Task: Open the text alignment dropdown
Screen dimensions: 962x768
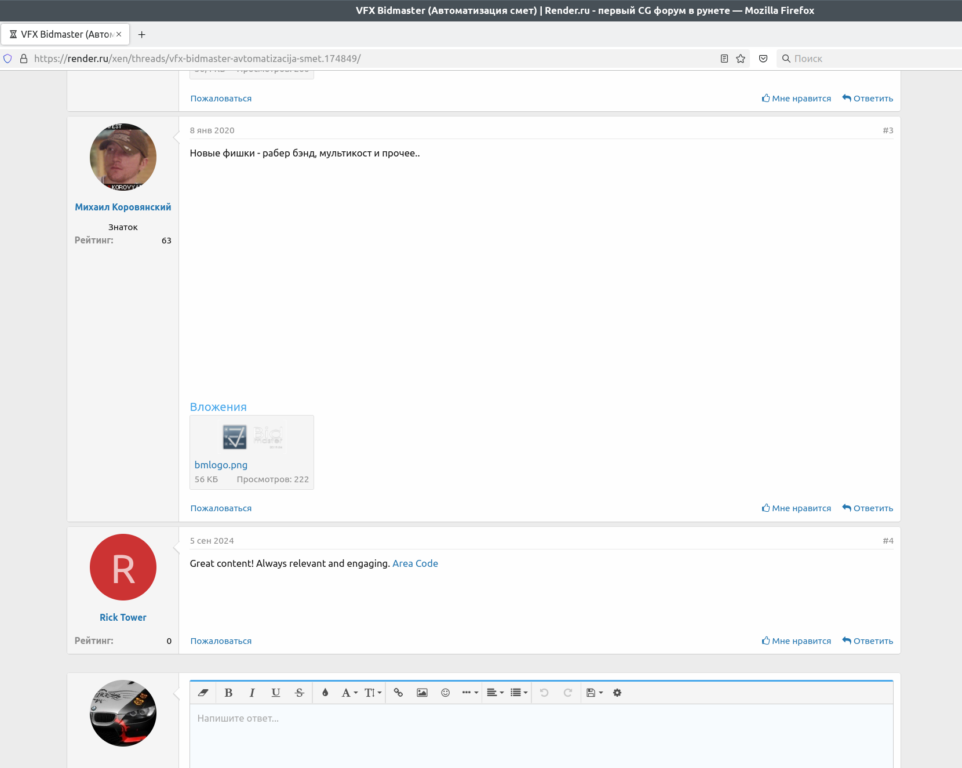Action: [495, 693]
